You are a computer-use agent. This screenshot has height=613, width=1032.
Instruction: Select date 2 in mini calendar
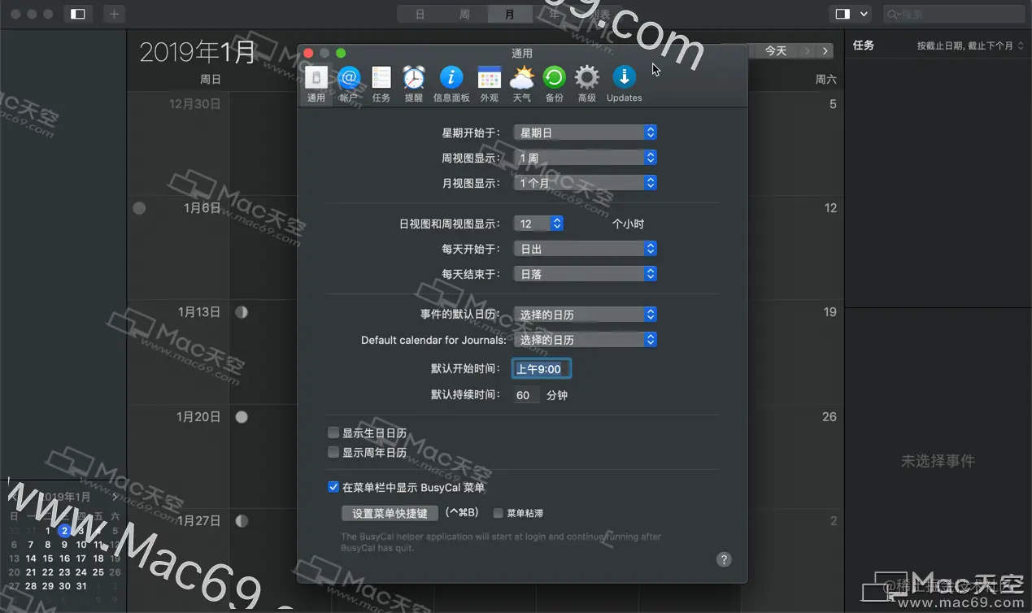[x=64, y=531]
